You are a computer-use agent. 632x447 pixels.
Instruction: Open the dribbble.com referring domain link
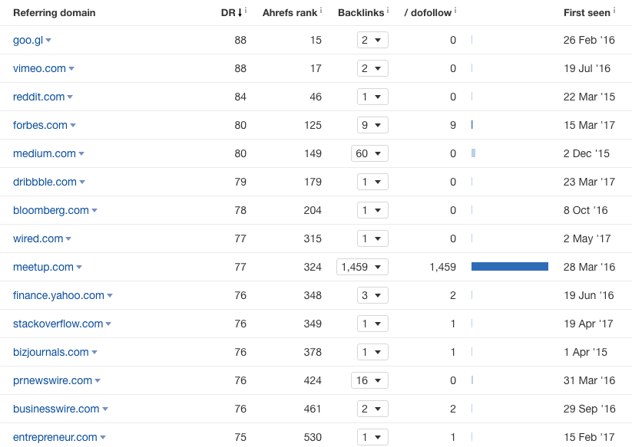[x=45, y=182]
